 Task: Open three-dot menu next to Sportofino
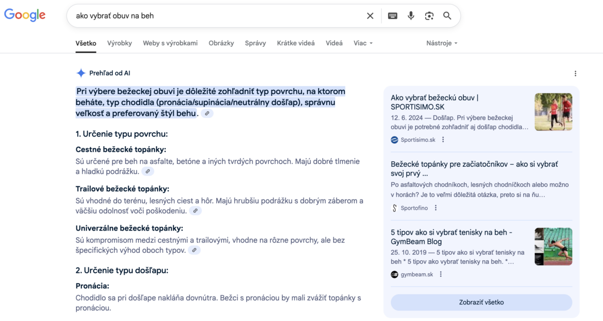click(436, 208)
